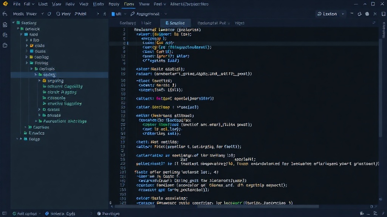This screenshot has width=387, height=217.
Task: Open the bottom folder-like icon in left sidebar
Action: pyautogui.click(x=5, y=45)
